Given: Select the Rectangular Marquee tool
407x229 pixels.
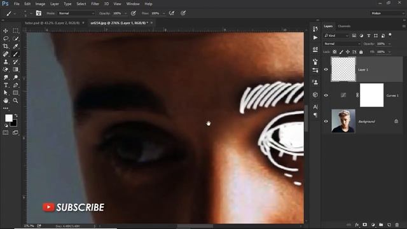Looking at the screenshot, I should tap(15, 31).
